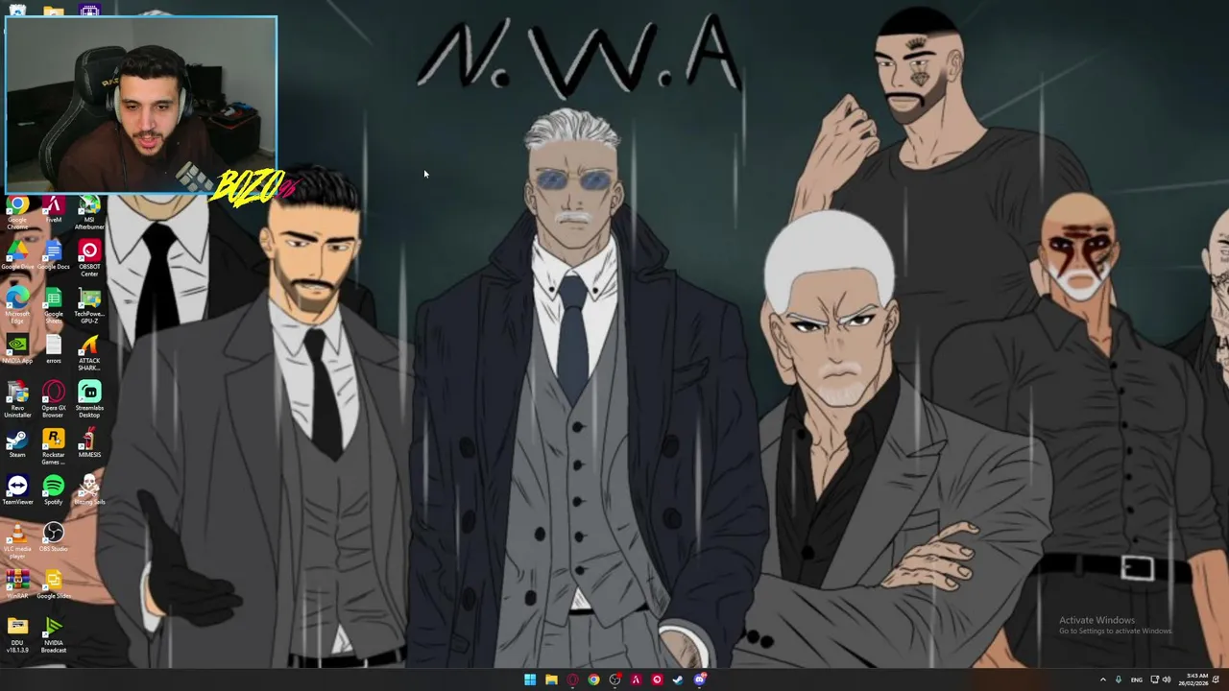1229x691 pixels.
Task: Switch to Chrome in the taskbar
Action: (593, 679)
